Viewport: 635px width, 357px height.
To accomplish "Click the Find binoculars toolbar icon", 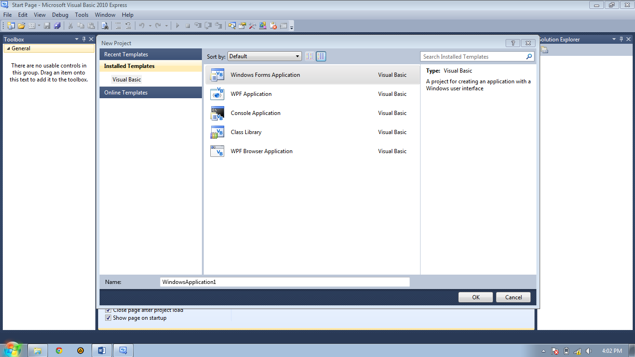I will click(105, 26).
